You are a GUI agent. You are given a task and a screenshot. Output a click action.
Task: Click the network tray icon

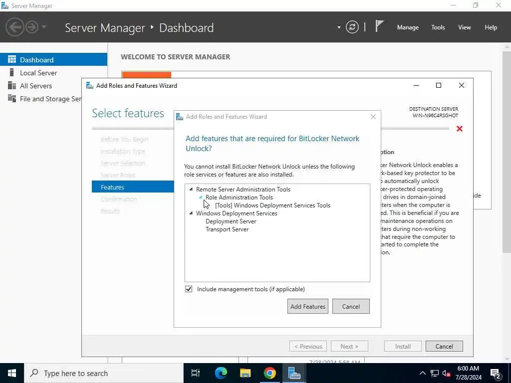pyautogui.click(x=435, y=373)
